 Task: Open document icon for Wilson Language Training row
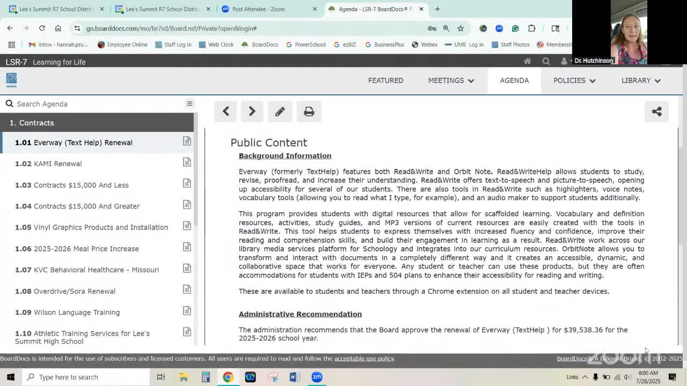pyautogui.click(x=187, y=310)
